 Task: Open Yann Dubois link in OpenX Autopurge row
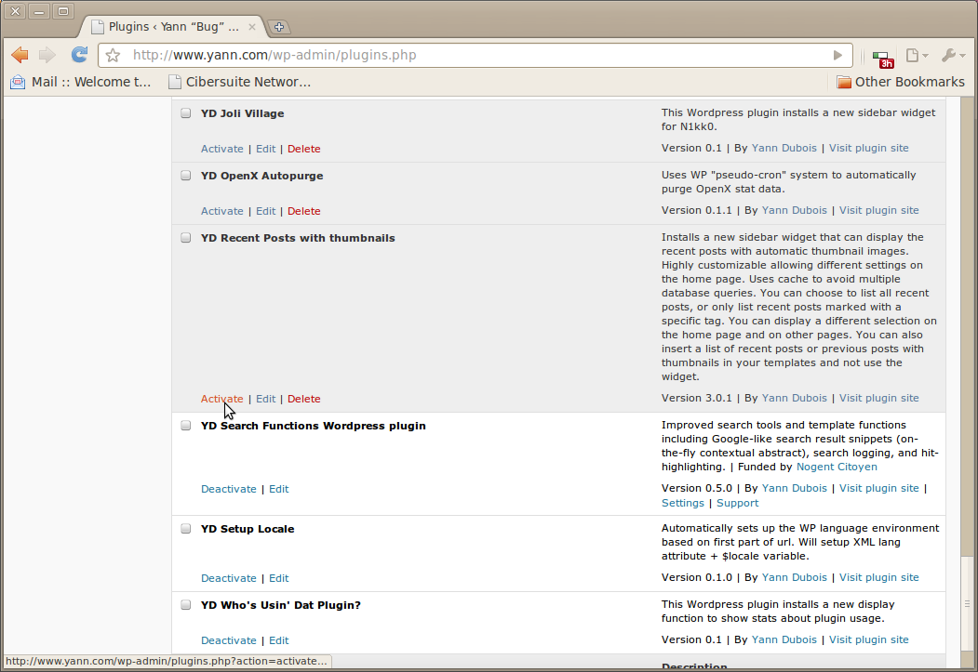795,210
